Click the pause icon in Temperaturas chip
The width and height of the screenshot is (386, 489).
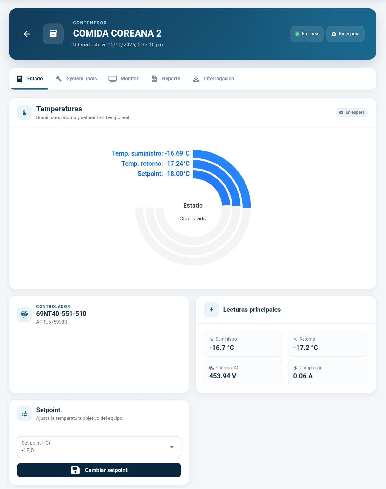click(x=341, y=112)
